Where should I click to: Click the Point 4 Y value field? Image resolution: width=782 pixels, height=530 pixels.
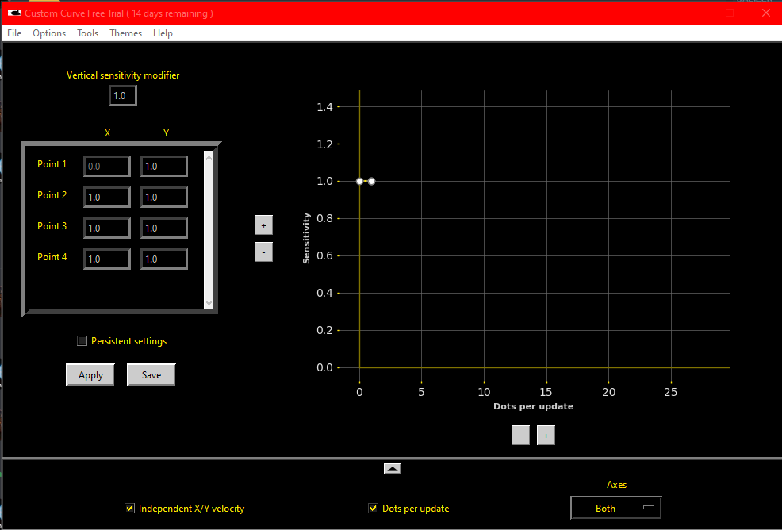tap(164, 259)
